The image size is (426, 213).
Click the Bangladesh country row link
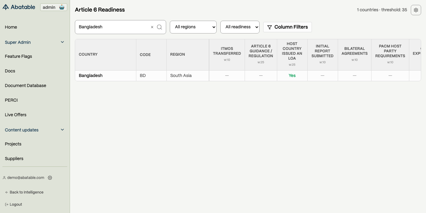point(91,76)
